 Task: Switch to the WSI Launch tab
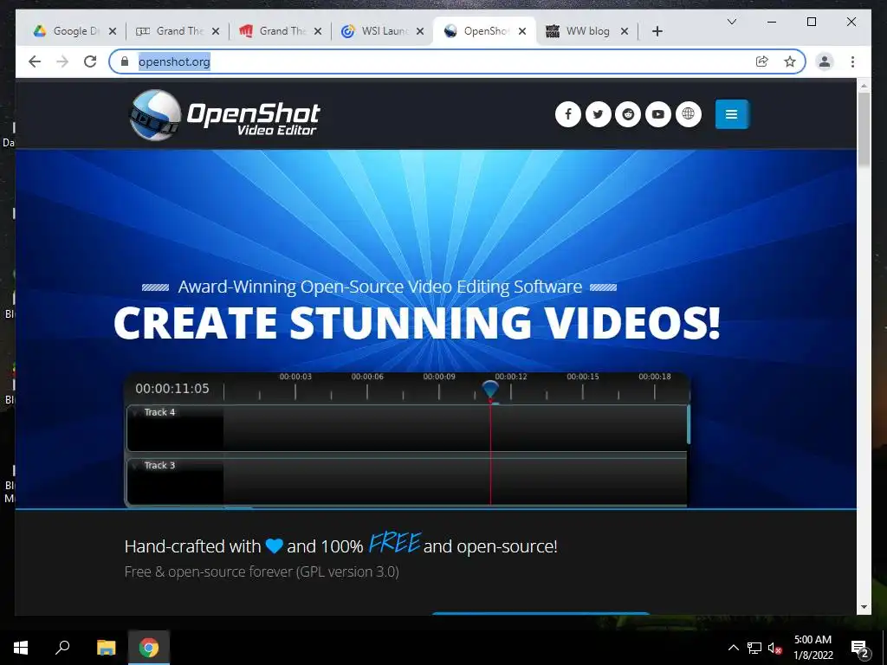(382, 31)
